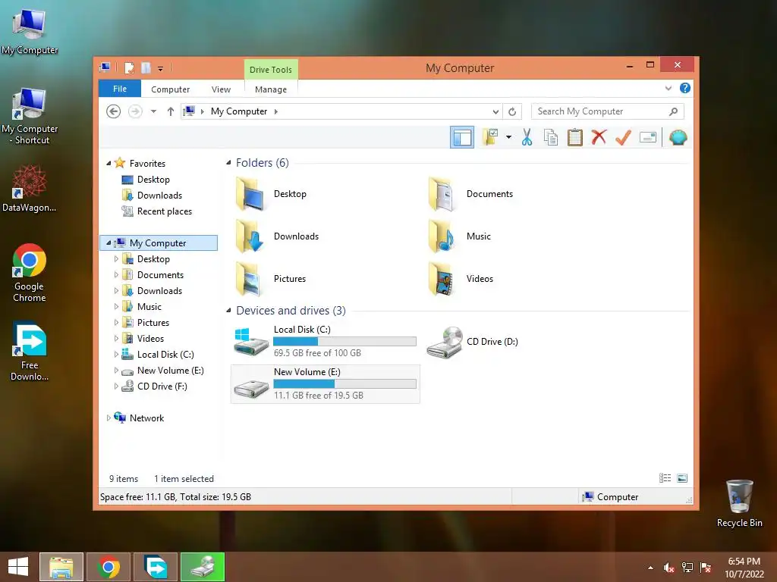Click the Windows Start button
Screen dimensions: 777x582
[18, 567]
